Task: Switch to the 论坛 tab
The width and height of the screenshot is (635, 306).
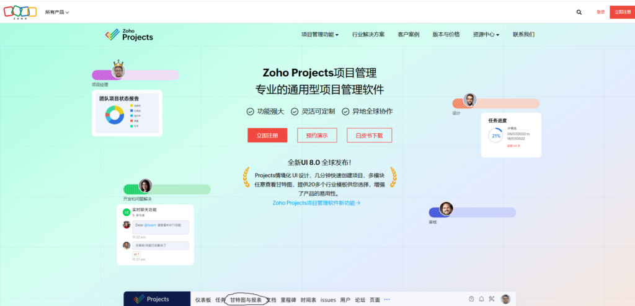Action: click(360, 300)
